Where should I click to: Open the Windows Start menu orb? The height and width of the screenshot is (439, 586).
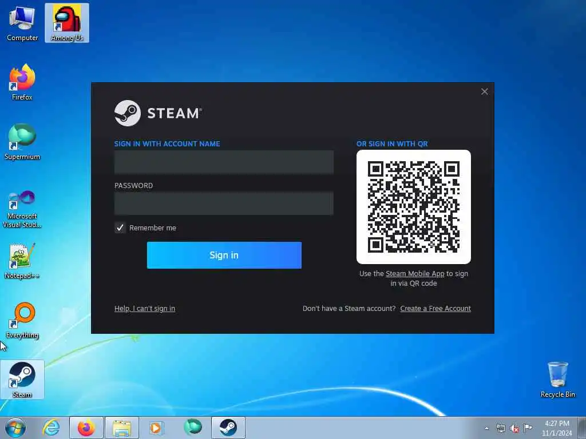(15, 428)
